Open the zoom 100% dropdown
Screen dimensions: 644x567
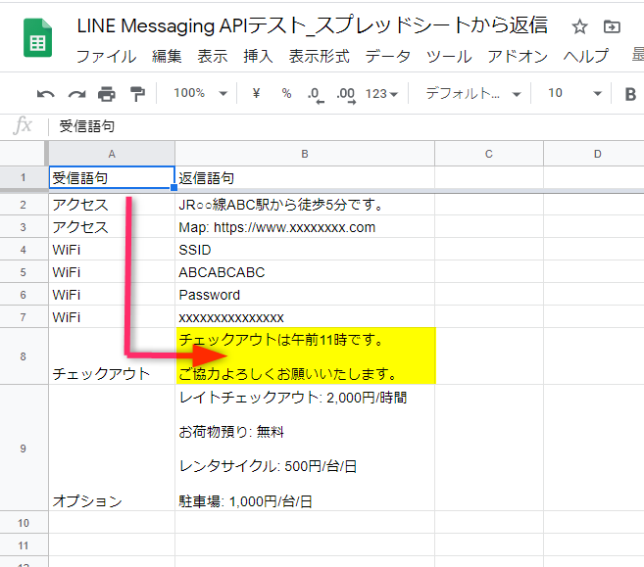point(200,94)
